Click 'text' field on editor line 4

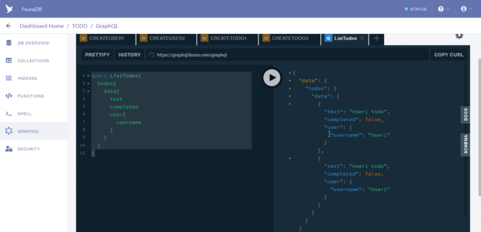(116, 99)
